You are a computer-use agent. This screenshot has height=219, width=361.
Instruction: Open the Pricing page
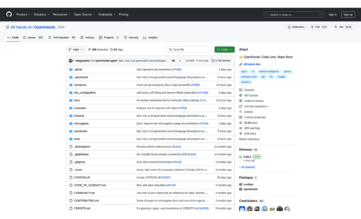click(124, 14)
